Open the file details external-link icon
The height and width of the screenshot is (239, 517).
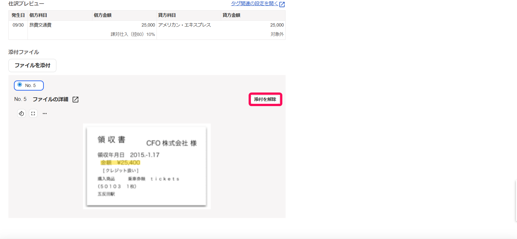coord(76,99)
